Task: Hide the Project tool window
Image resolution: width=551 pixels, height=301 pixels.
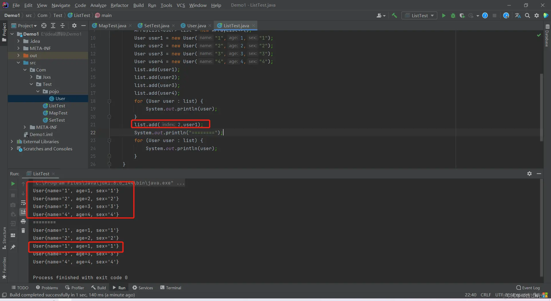Action: [x=84, y=26]
